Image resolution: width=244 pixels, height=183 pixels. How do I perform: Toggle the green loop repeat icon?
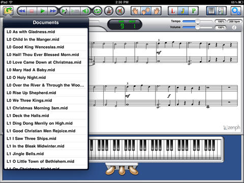(97, 11)
